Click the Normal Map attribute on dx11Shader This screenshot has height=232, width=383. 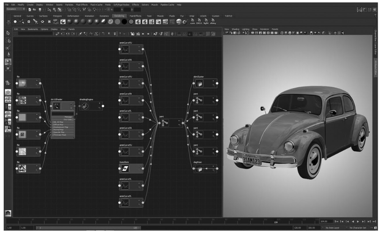pos(59,130)
